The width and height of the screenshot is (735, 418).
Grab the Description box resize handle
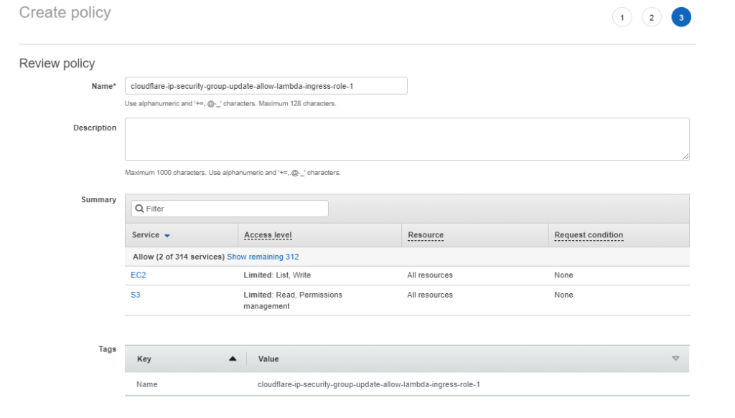click(685, 156)
